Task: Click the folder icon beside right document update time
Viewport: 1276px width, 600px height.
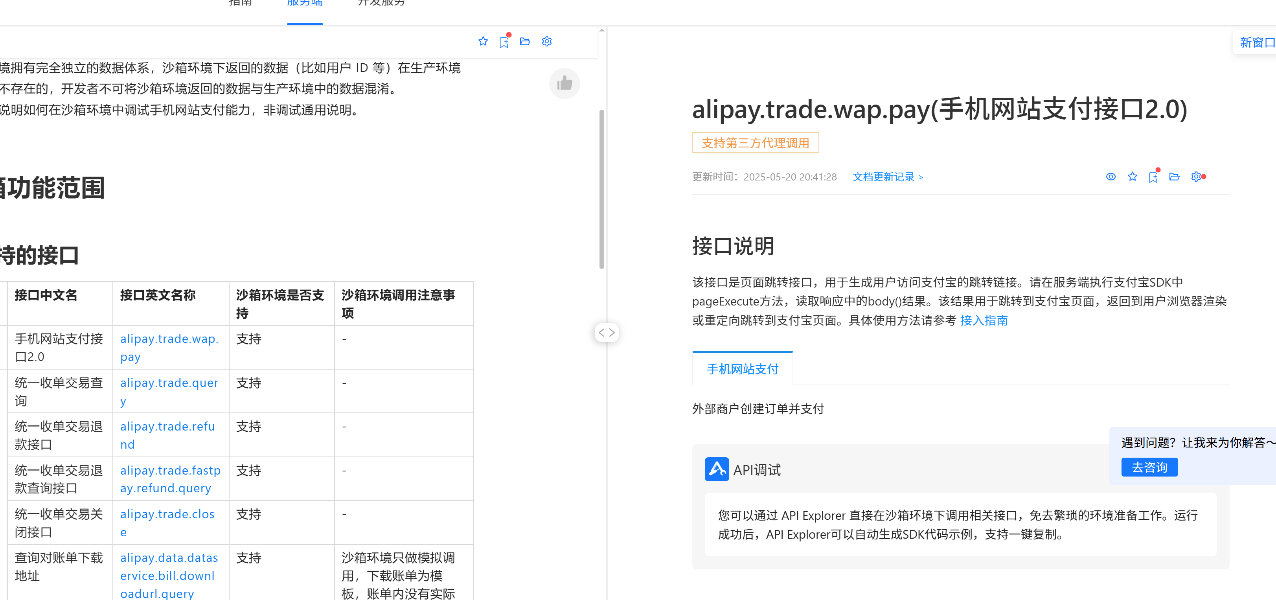Action: click(1174, 177)
